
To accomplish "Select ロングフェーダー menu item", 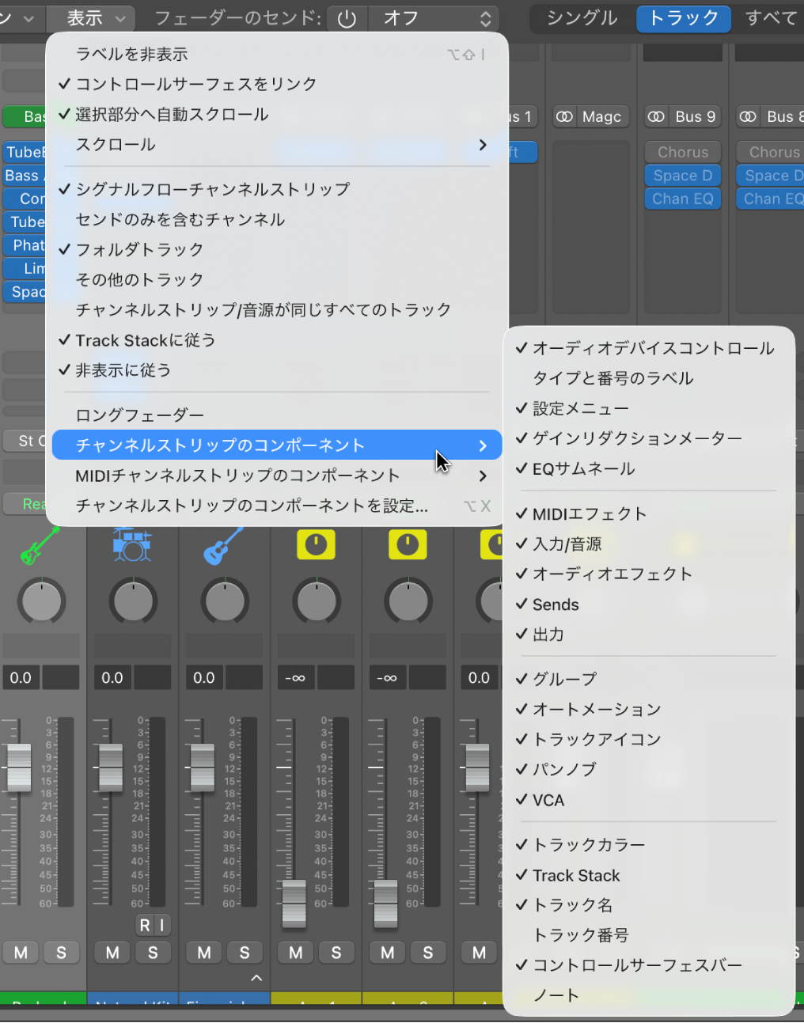I will coord(277,415).
